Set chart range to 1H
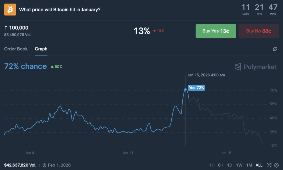 pyautogui.click(x=212, y=165)
